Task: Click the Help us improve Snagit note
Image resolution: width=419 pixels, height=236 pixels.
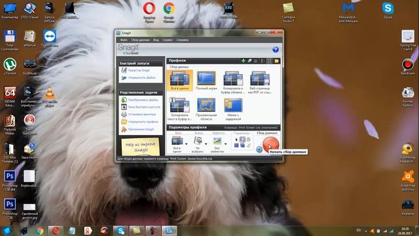Action: tap(140, 147)
